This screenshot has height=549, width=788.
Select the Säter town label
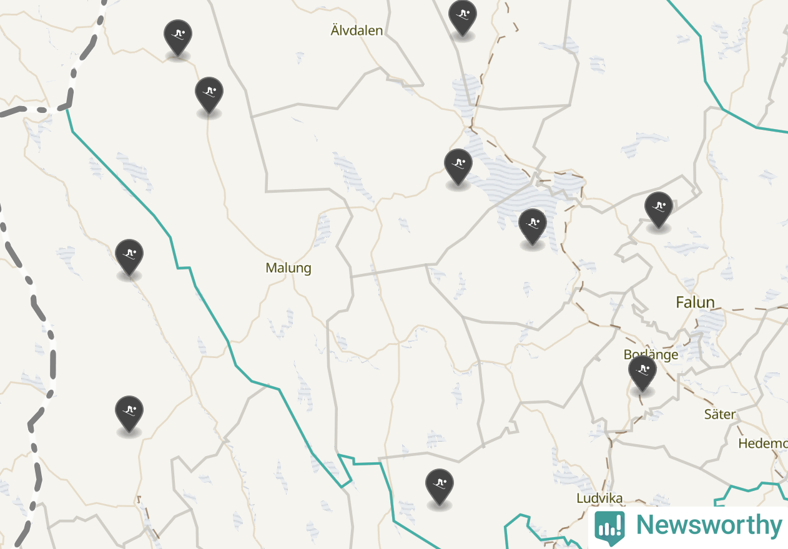[x=720, y=414]
